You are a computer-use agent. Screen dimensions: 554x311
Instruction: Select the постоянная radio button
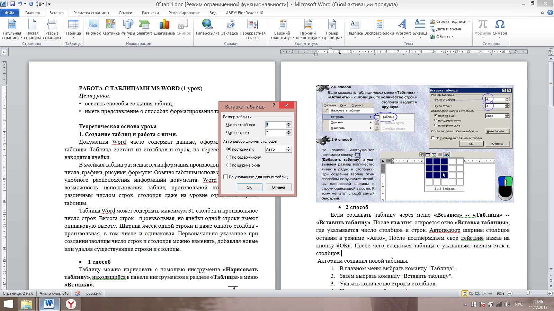coord(229,149)
